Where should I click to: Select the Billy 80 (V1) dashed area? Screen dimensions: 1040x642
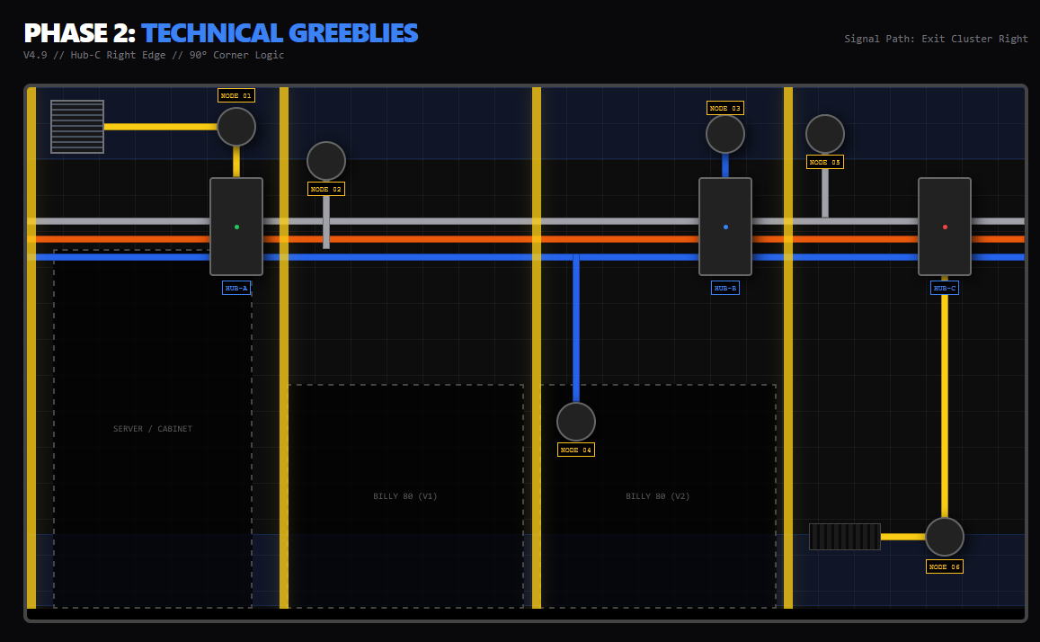coord(405,496)
